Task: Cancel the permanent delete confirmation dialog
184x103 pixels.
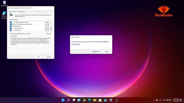Action: tap(107, 51)
